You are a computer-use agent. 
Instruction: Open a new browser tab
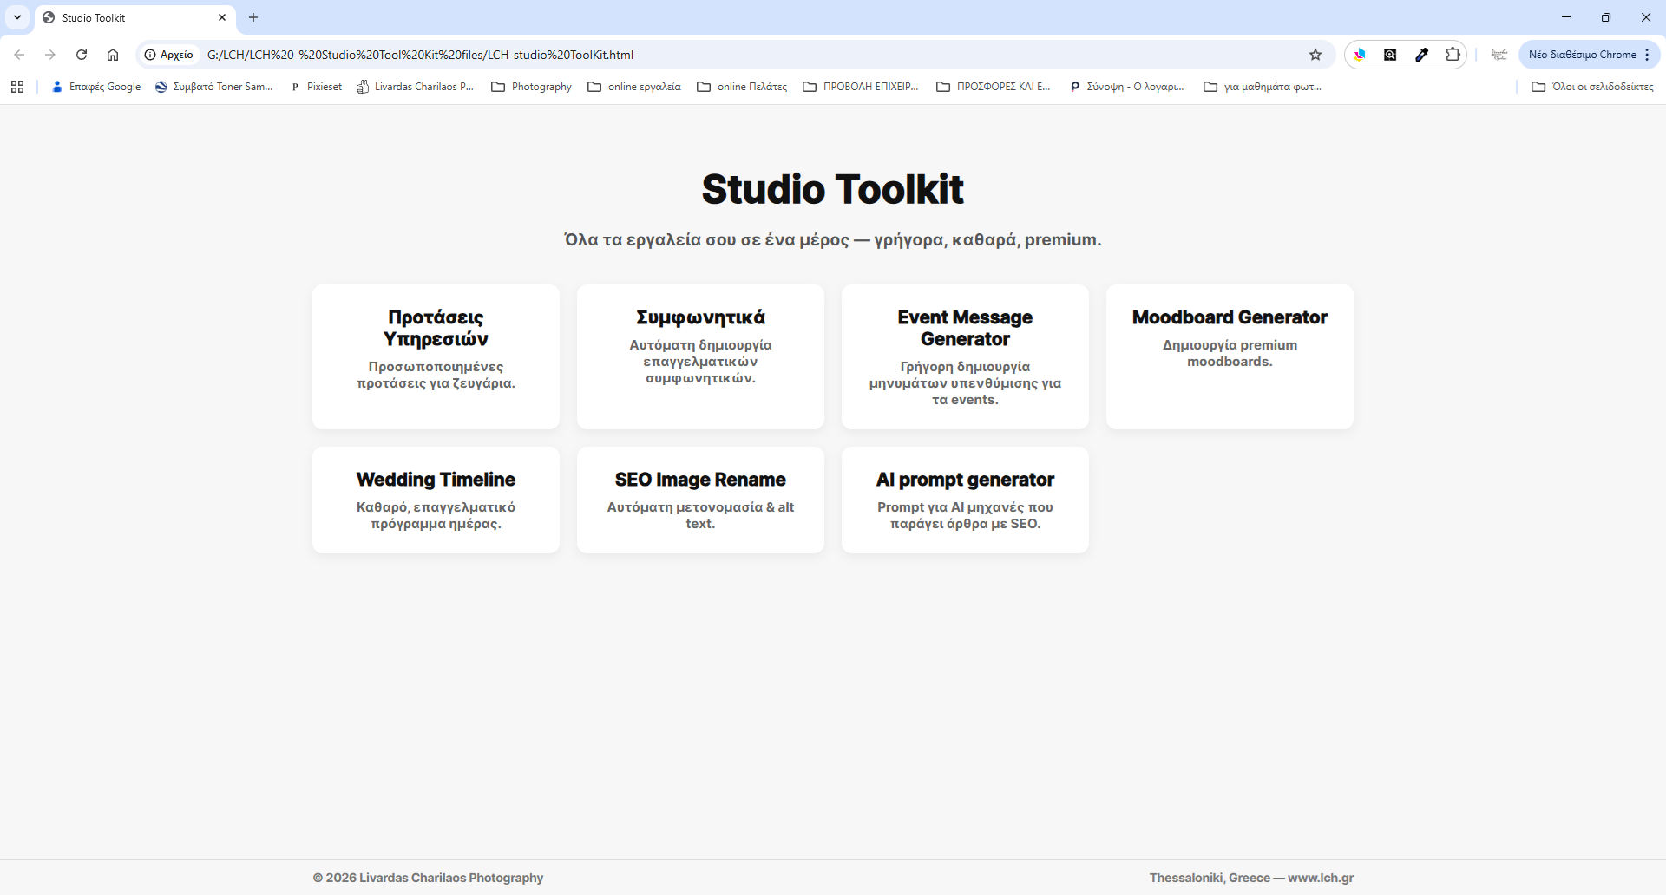(x=253, y=17)
